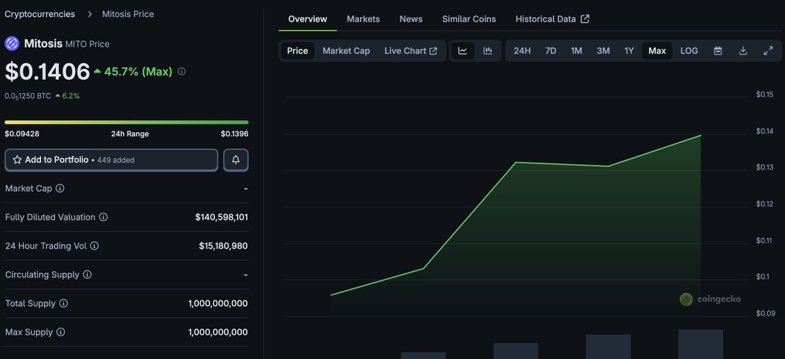Click the Total Supply 1,000,000,000 value
Screen dimensions: 785x359
click(218, 303)
